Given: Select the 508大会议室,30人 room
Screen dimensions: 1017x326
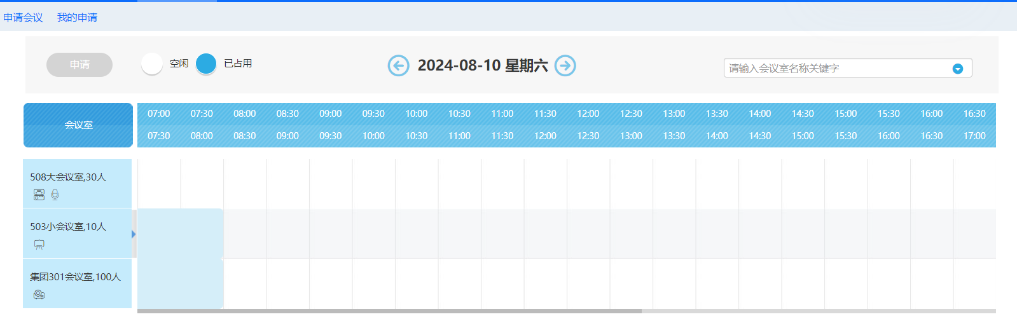Looking at the screenshot, I should pos(68,177).
